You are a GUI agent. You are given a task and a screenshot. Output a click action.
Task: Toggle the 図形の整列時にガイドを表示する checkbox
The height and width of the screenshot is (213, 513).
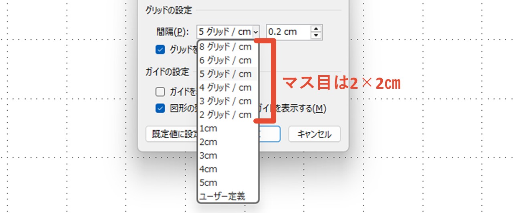click(160, 108)
